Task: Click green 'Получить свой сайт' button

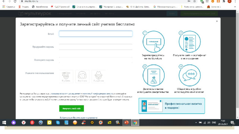Action: (71, 108)
